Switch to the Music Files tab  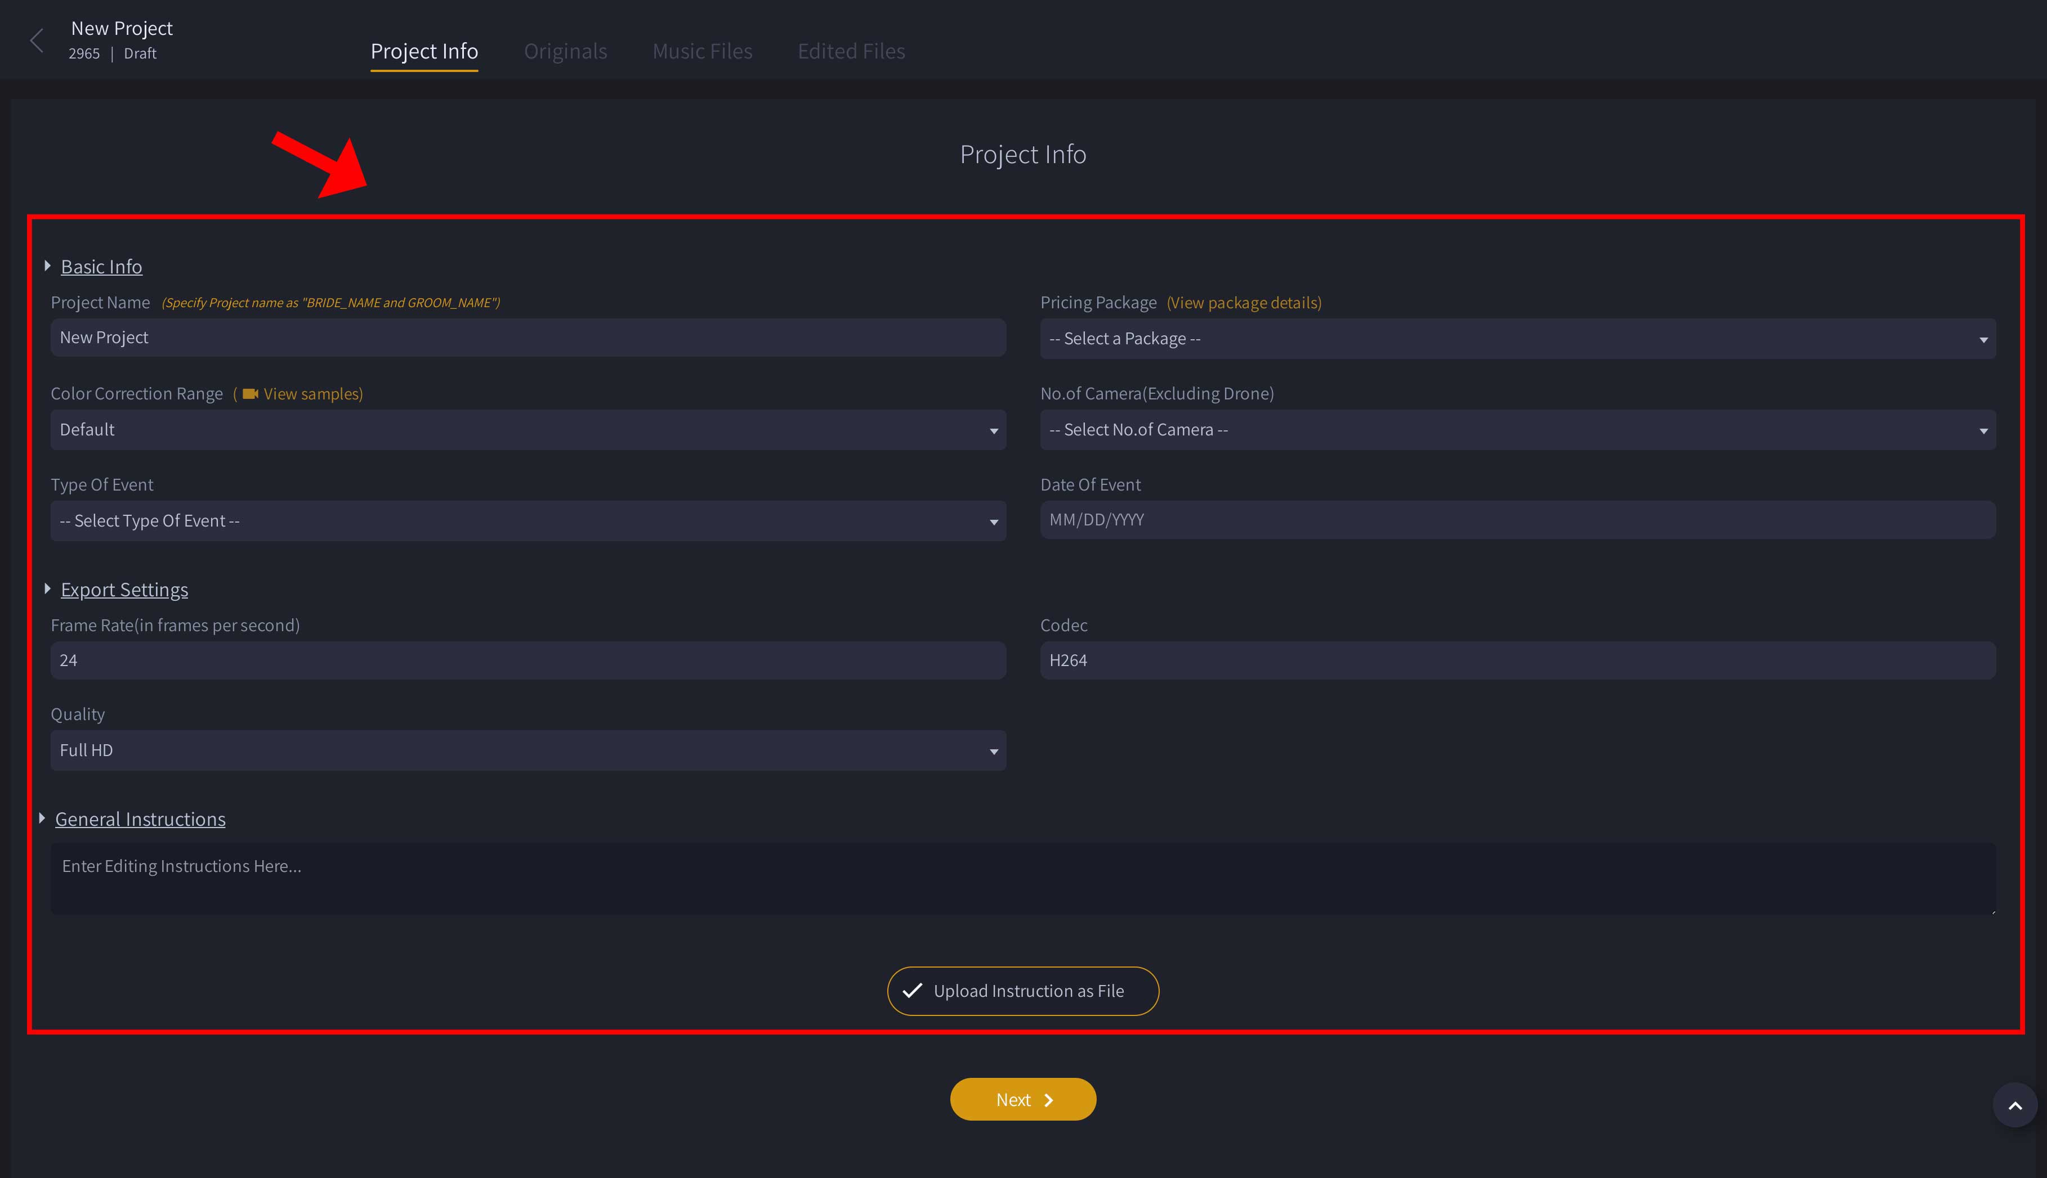pos(702,52)
